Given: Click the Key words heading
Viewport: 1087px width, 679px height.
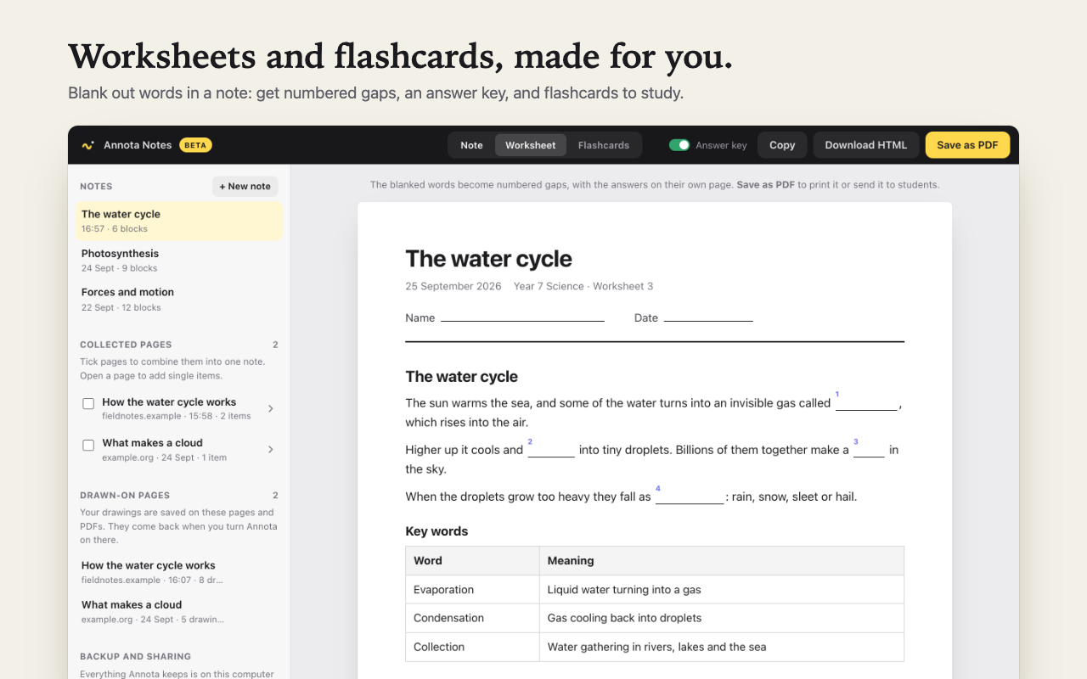Looking at the screenshot, I should point(436,531).
